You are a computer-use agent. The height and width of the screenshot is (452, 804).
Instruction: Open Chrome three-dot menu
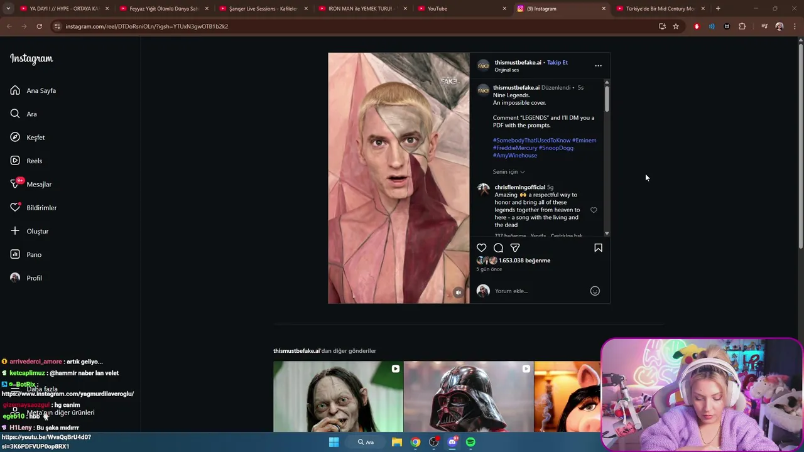(x=795, y=26)
